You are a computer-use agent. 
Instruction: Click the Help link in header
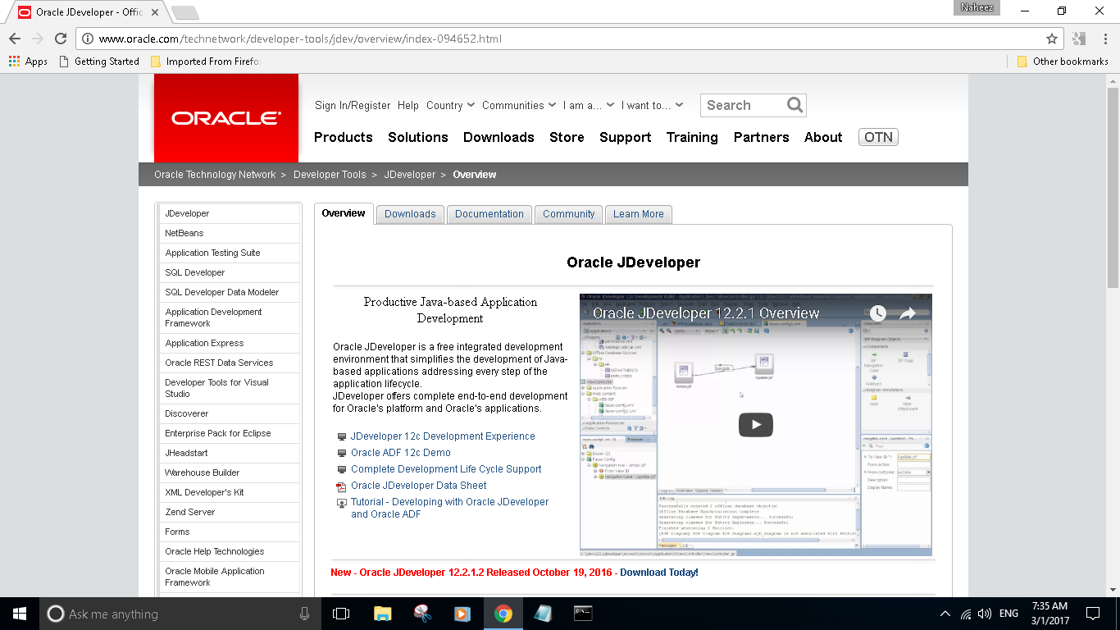tap(408, 105)
